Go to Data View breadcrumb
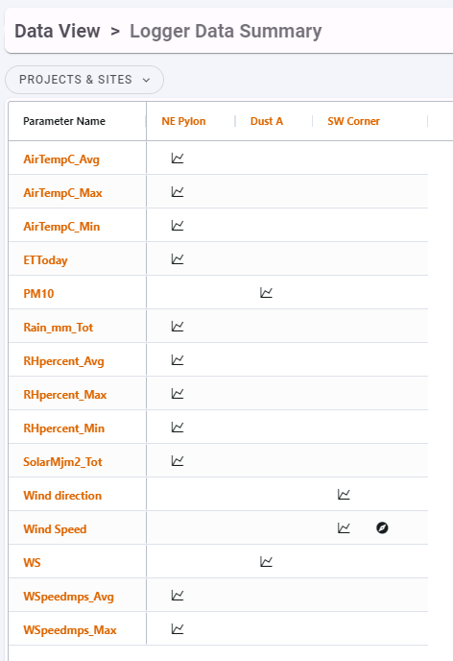 pyautogui.click(x=58, y=31)
